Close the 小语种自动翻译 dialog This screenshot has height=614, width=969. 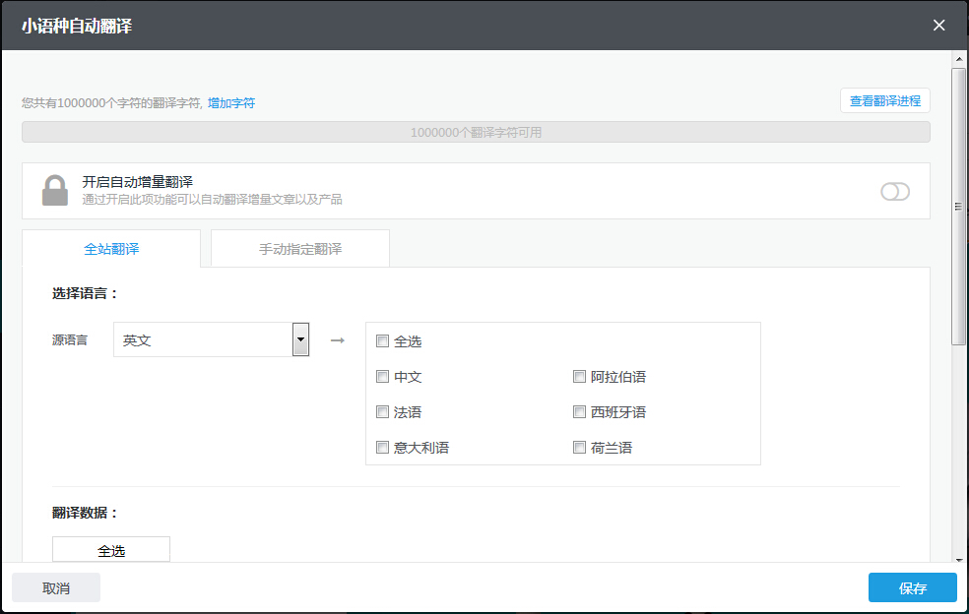pyautogui.click(x=938, y=26)
